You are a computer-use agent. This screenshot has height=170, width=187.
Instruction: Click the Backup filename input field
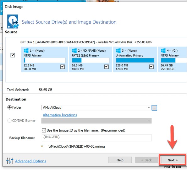pyautogui.click(x=96, y=138)
